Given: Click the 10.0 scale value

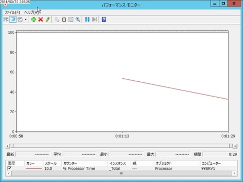Looking at the screenshot, I should [x=48, y=168].
